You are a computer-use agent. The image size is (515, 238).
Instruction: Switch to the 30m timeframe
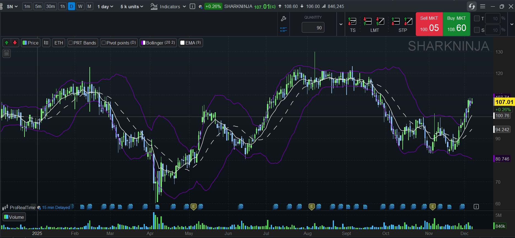click(50, 6)
